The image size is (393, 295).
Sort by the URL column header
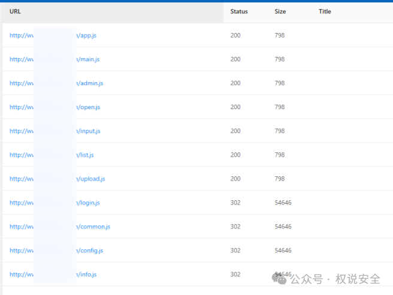pos(15,11)
